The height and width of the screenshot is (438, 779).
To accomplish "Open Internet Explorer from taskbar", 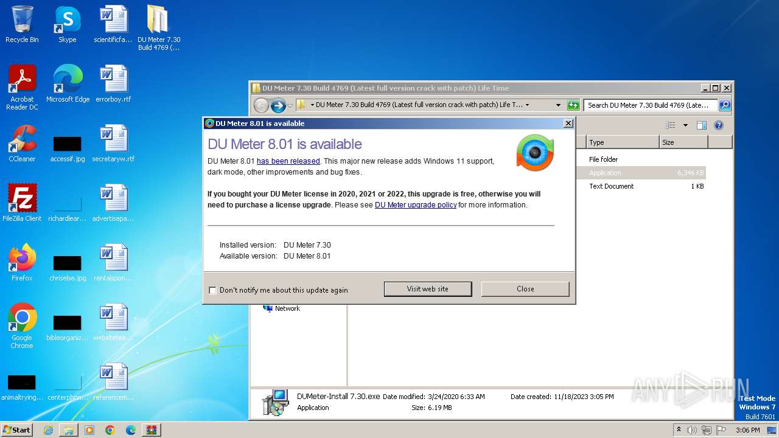I will point(48,430).
